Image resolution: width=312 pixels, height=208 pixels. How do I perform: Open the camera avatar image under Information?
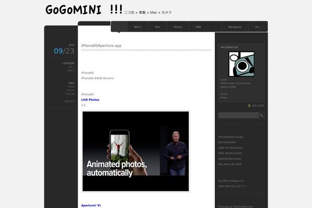tap(241, 64)
